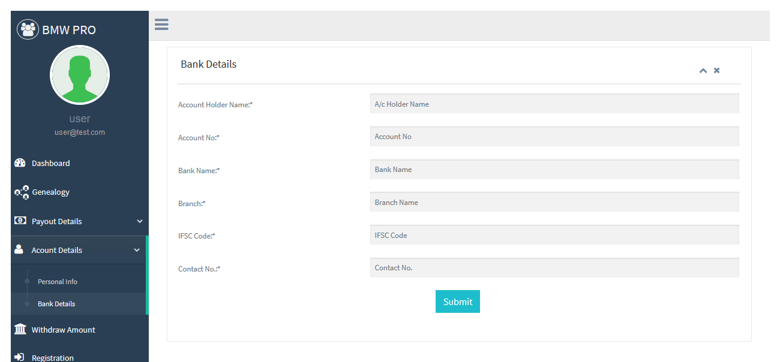This screenshot has width=783, height=362.
Task: Open Personal Info submenu item
Action: pos(58,282)
